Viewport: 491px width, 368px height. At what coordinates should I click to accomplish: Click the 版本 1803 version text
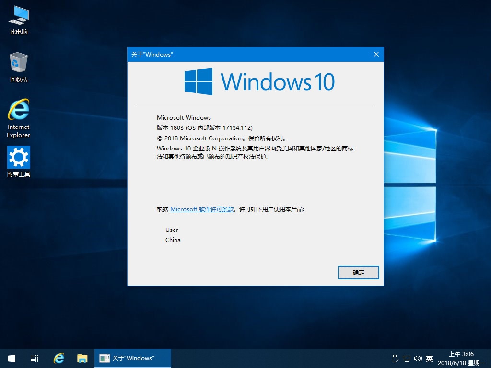click(x=204, y=127)
